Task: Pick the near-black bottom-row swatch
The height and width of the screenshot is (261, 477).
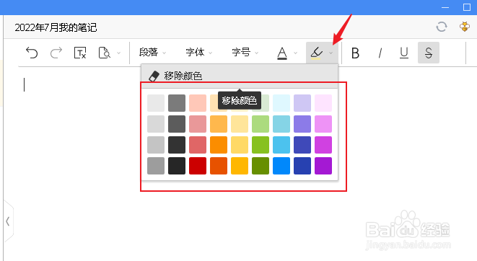Action: pos(177,166)
